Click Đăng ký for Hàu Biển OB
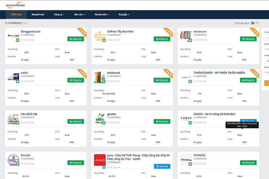Viewport: 269px width, 179px height. click(x=76, y=122)
